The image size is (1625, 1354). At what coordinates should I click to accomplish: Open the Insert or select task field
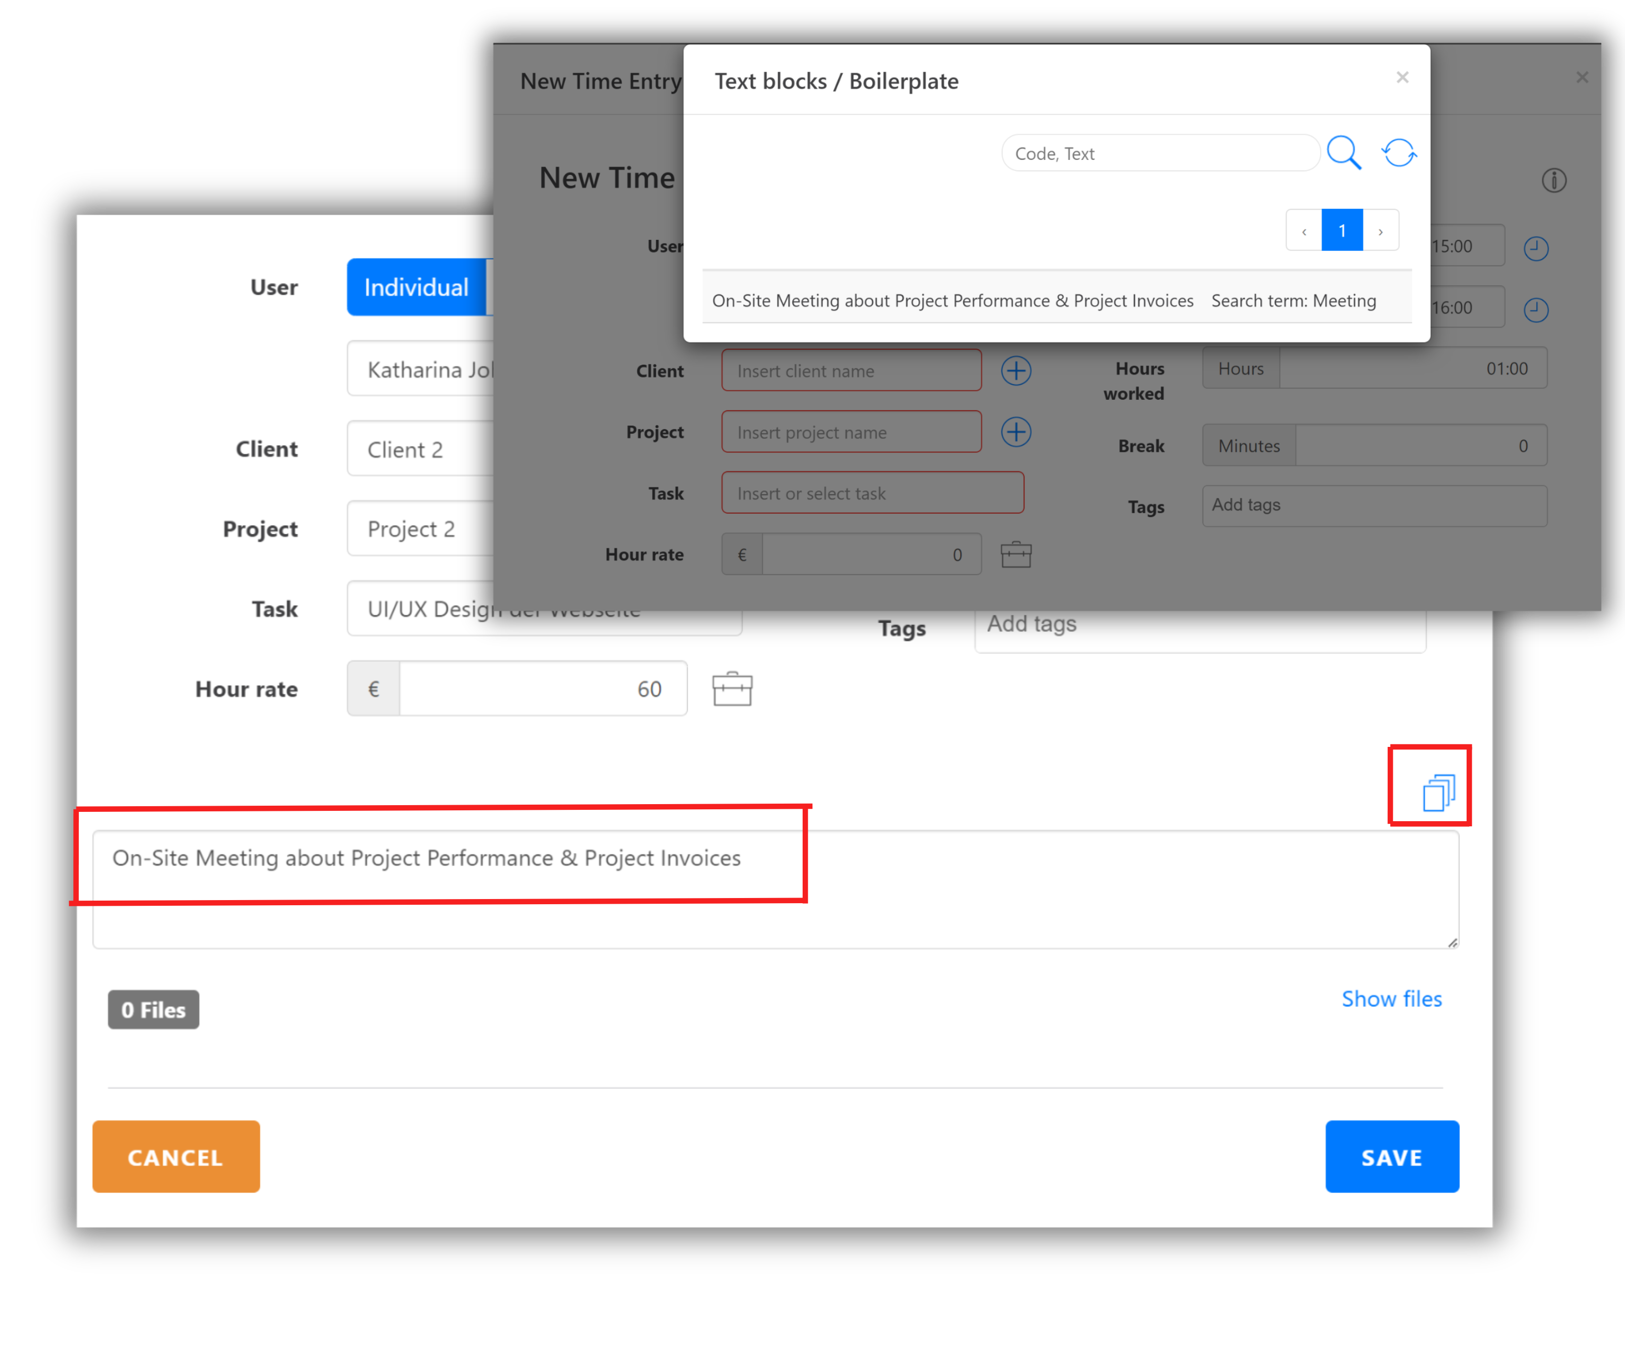(872, 493)
